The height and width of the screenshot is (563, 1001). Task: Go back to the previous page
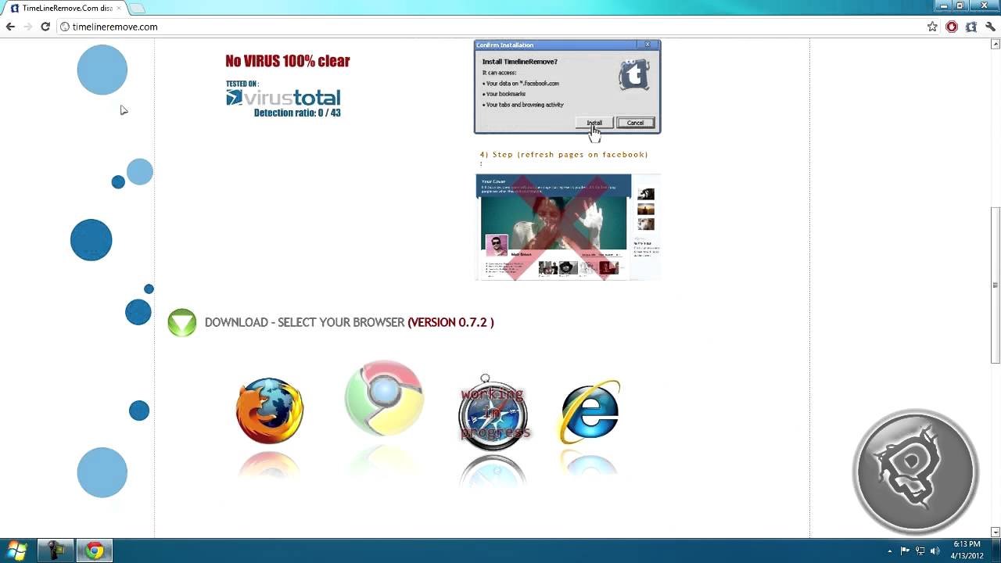[x=10, y=27]
